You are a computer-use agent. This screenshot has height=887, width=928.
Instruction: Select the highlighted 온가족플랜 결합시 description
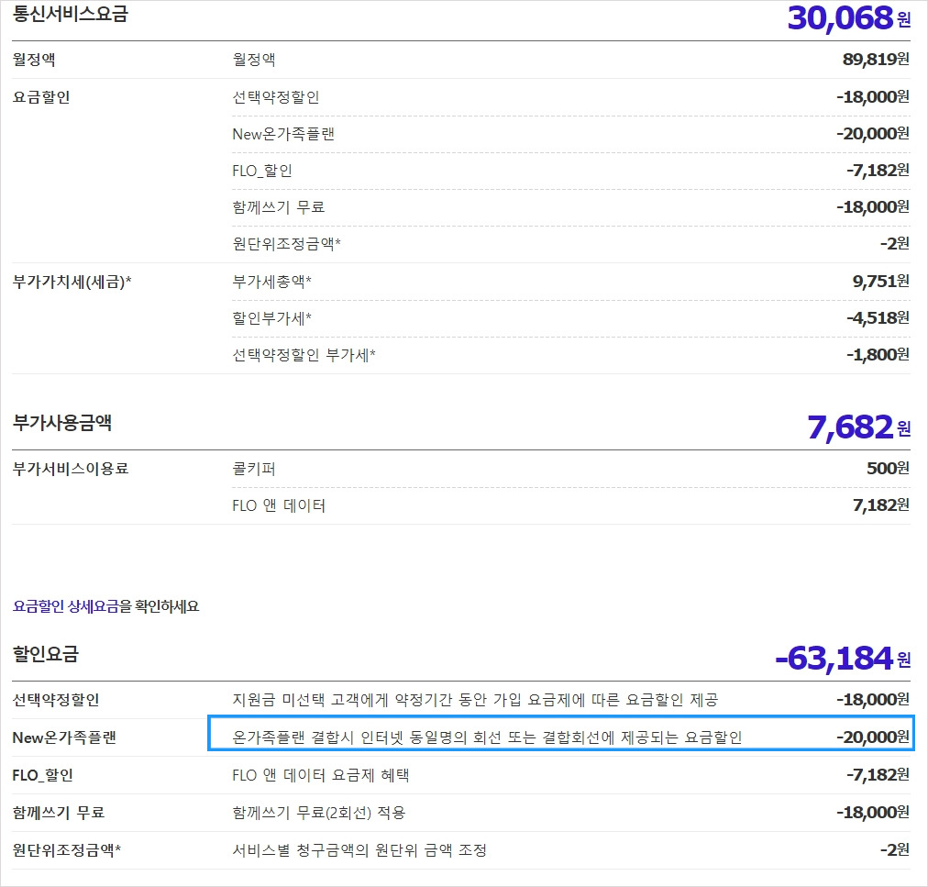(487, 737)
